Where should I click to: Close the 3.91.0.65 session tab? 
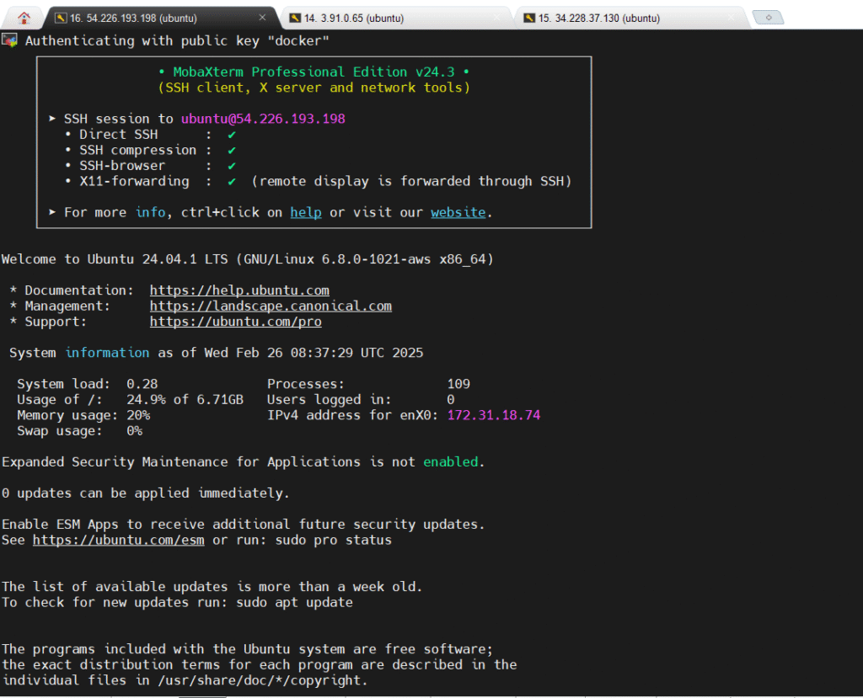(x=496, y=18)
